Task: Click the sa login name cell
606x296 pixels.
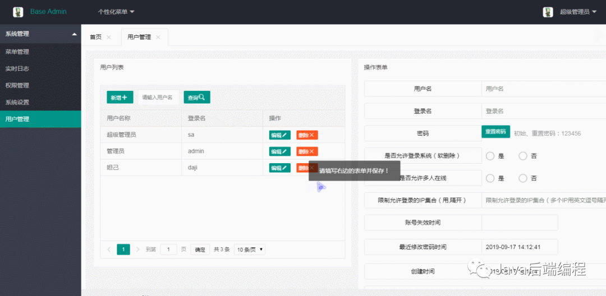Action: tap(222, 135)
